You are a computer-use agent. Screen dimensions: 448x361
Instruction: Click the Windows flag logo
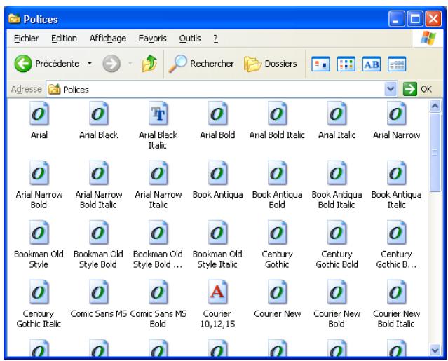pos(428,38)
